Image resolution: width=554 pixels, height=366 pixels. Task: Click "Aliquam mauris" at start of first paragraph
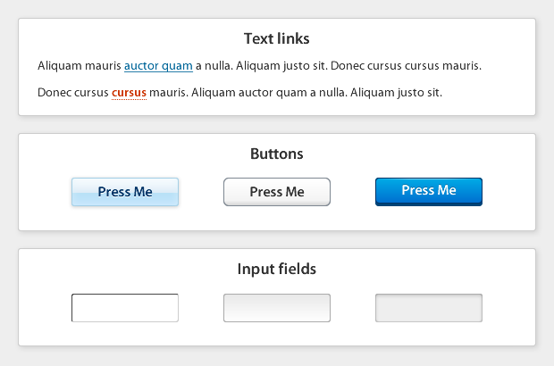[80, 66]
